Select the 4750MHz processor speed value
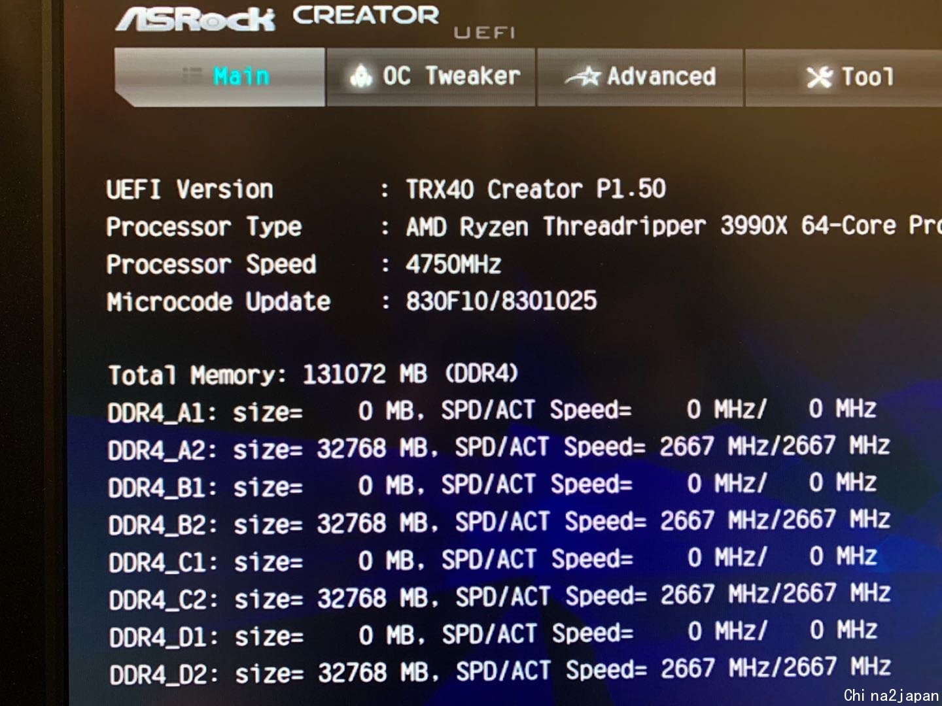 click(453, 265)
